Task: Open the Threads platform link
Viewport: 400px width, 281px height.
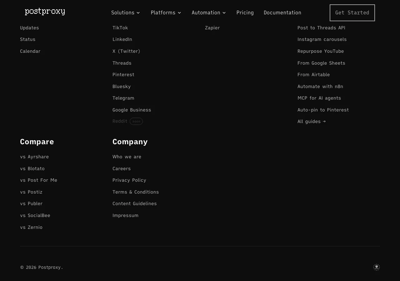Action: tap(122, 63)
